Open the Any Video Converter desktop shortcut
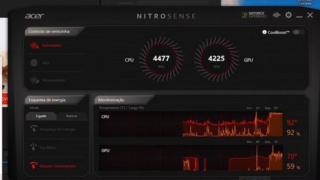Image resolution: width=320 pixels, height=180 pixels. (305, 2)
